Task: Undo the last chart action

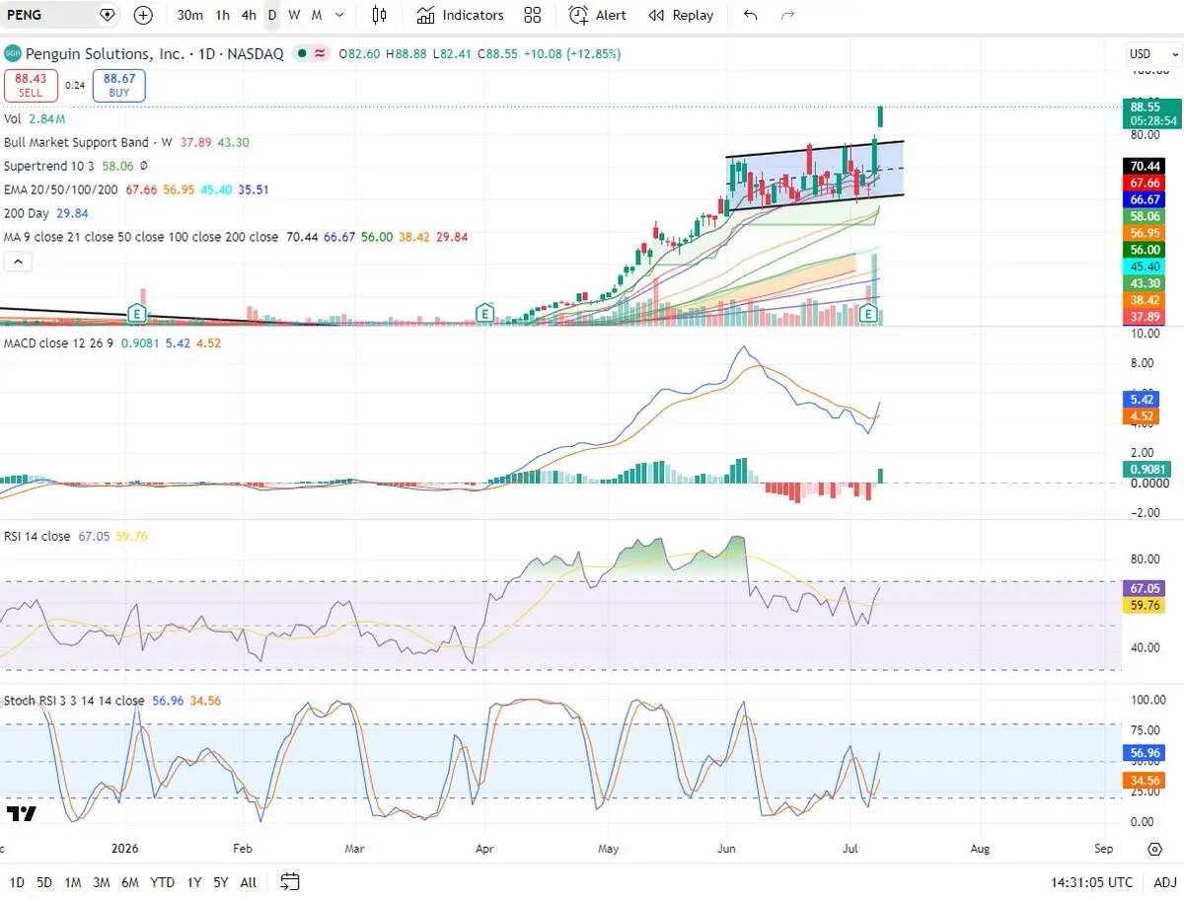Action: (x=751, y=15)
